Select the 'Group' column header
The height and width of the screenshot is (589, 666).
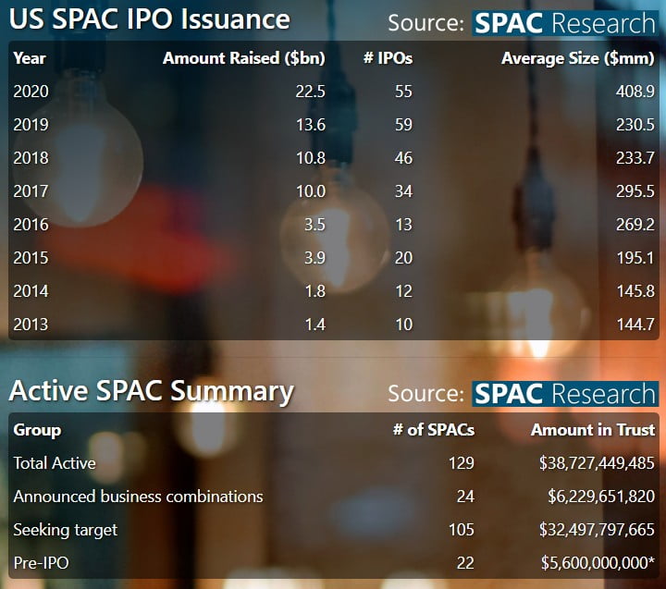click(37, 430)
